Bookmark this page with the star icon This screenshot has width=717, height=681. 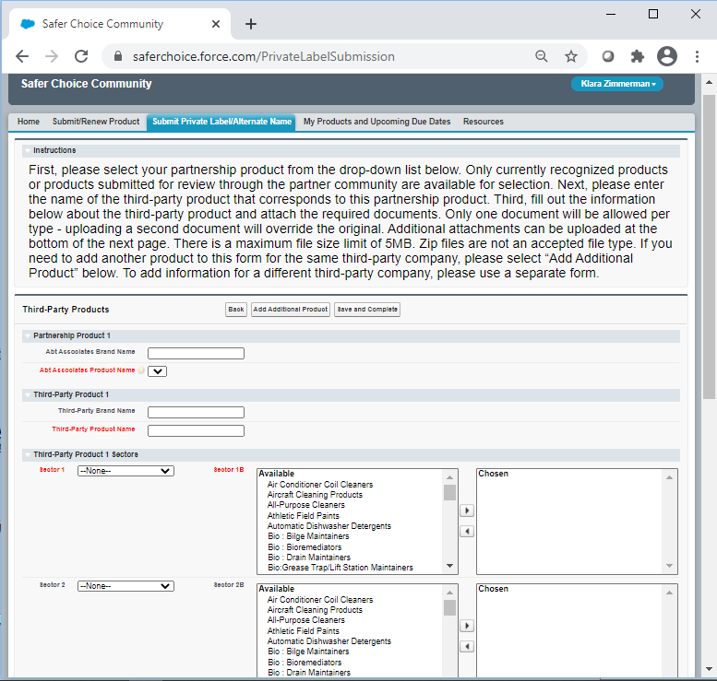571,56
